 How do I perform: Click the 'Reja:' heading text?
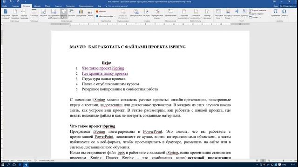pyautogui.click(x=107, y=63)
